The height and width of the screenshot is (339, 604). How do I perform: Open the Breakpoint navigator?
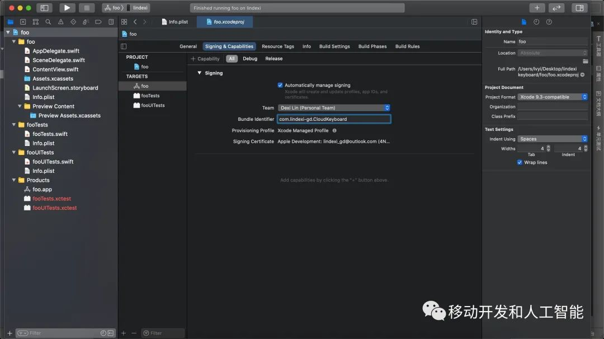coord(98,22)
